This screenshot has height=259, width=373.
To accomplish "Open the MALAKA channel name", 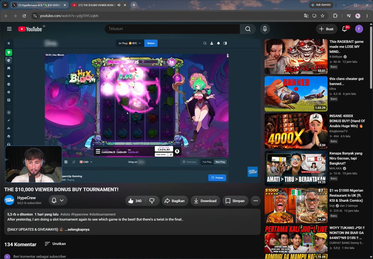I will 336,168.
